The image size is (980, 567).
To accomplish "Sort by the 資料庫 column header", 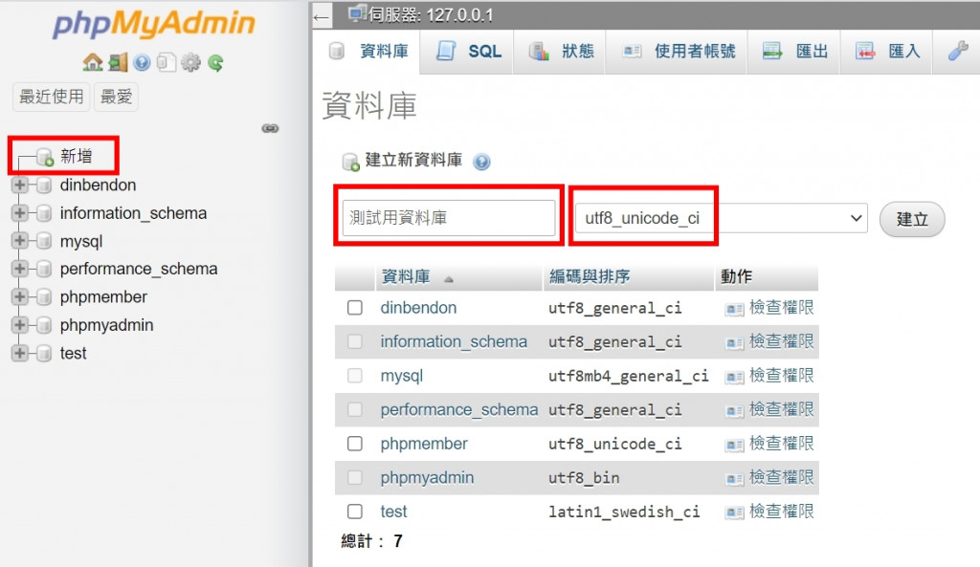I will 406,276.
